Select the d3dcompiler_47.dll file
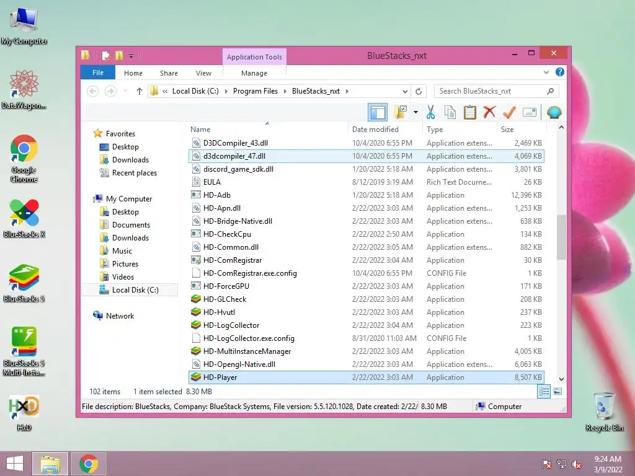This screenshot has height=476, width=635. tap(366, 156)
